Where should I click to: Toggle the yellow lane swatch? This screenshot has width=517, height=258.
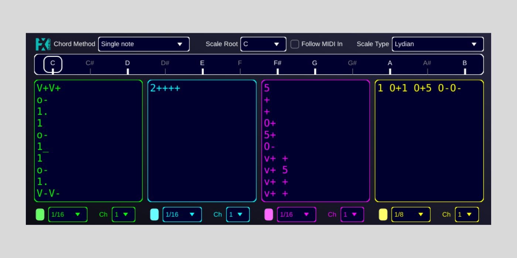coord(383,214)
